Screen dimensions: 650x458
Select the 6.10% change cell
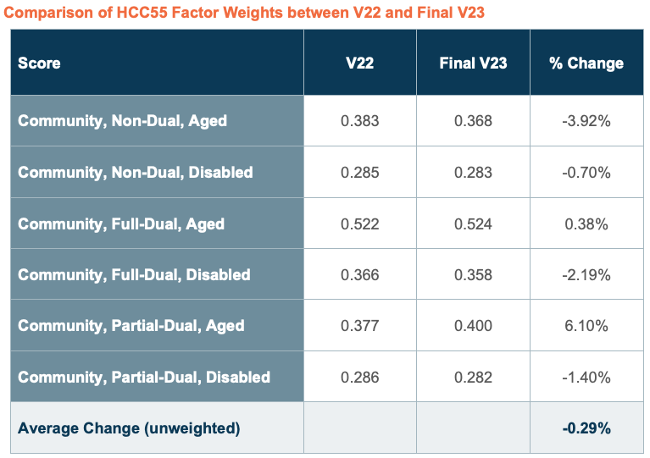pyautogui.click(x=586, y=326)
